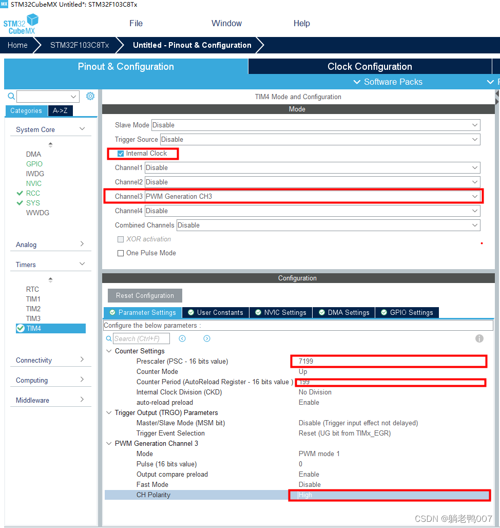Screen dimensions: 500x528
Task: Open the categories settings gear icon
Action: click(x=90, y=97)
